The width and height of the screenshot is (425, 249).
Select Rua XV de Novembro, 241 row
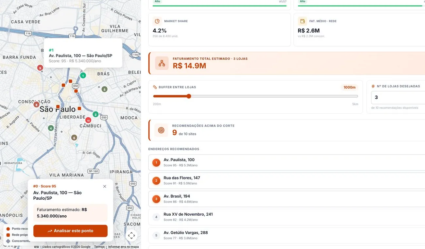pyautogui.click(x=287, y=217)
